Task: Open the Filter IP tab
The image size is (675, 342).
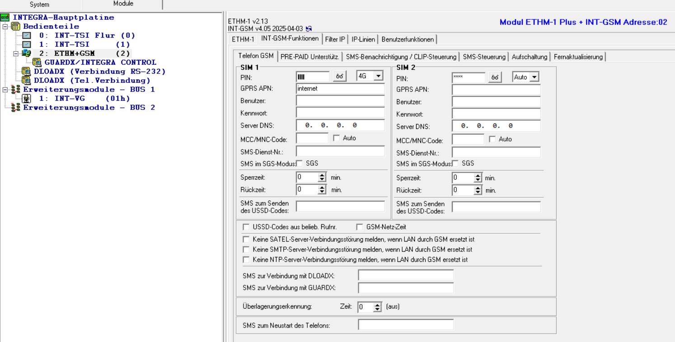Action: coord(335,39)
